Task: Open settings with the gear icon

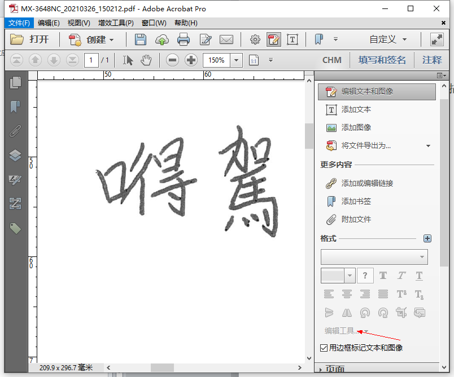Action: tap(255, 39)
